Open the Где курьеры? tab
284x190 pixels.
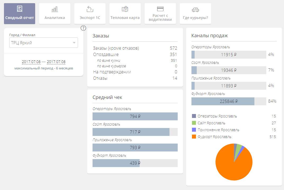coord(195,13)
